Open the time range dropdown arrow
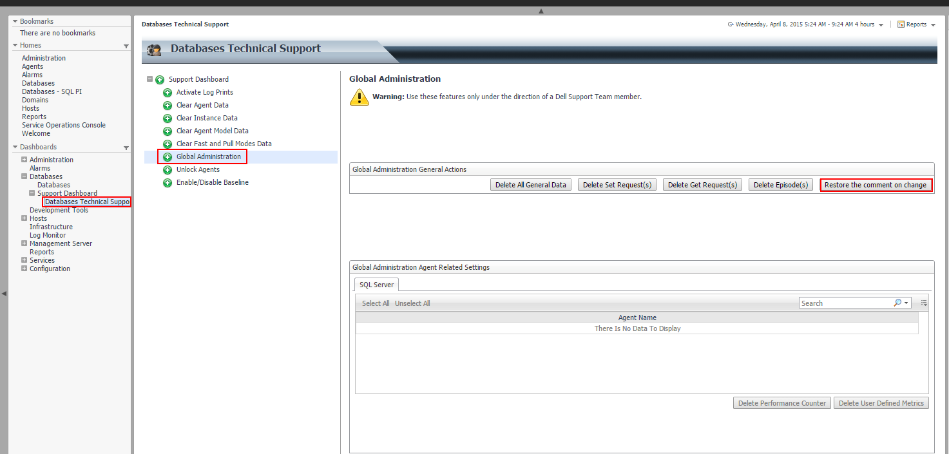This screenshot has width=949, height=454. point(881,25)
